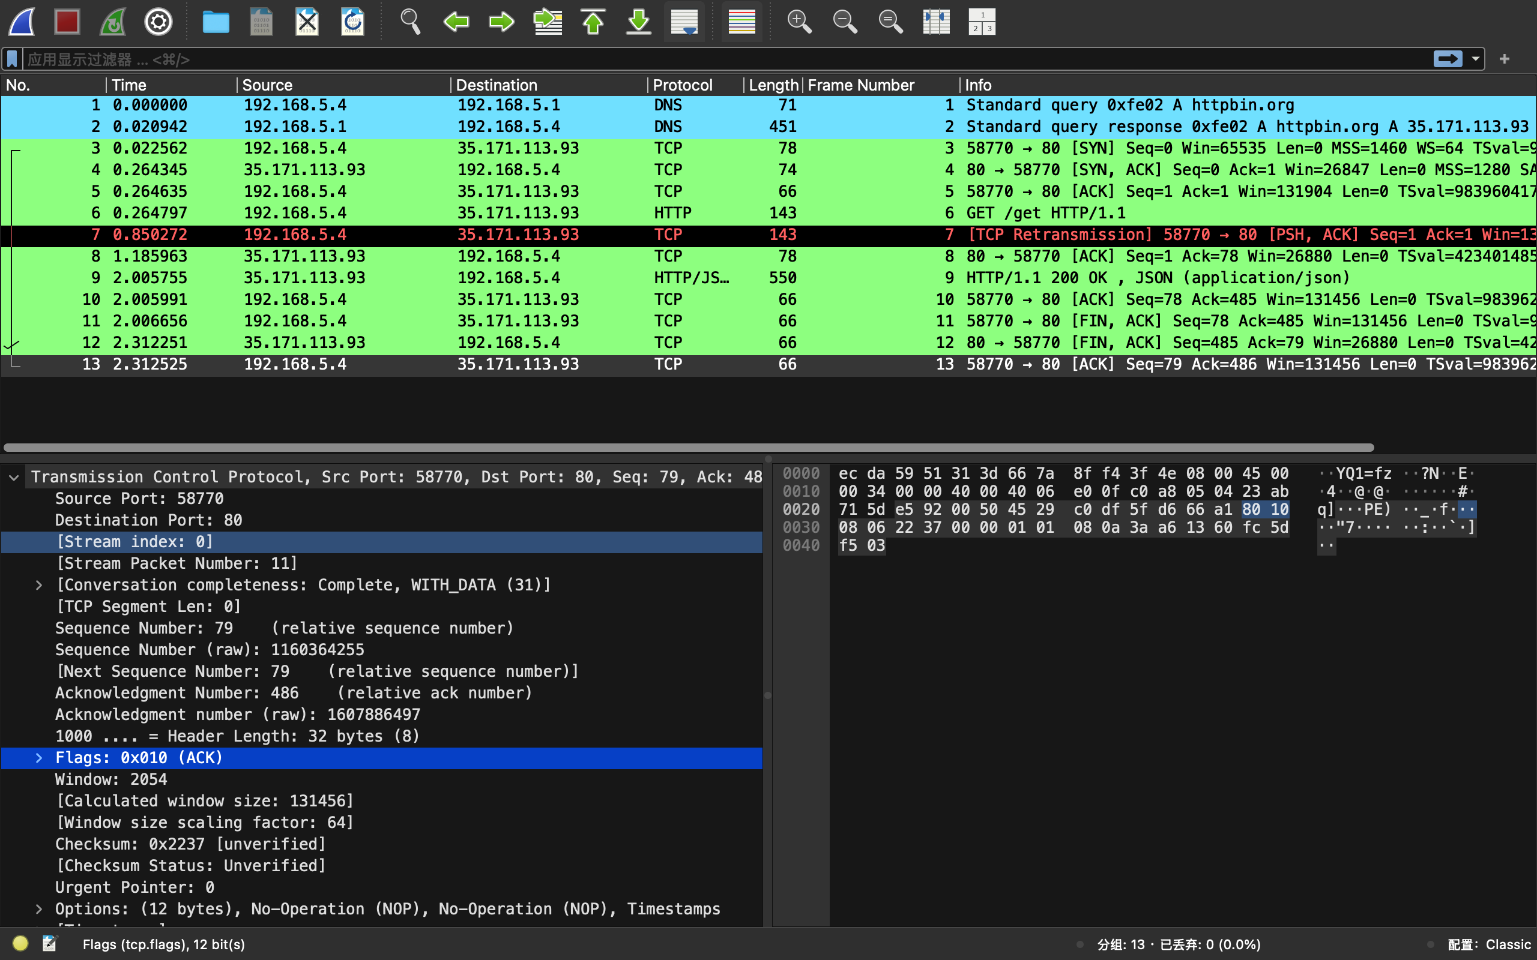Viewport: 1537px width, 960px height.
Task: Select Checksum: 0x2237 field
Action: pyautogui.click(x=382, y=844)
